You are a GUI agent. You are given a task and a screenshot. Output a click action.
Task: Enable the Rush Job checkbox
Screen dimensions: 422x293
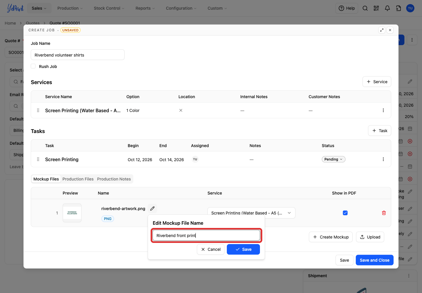click(x=33, y=66)
